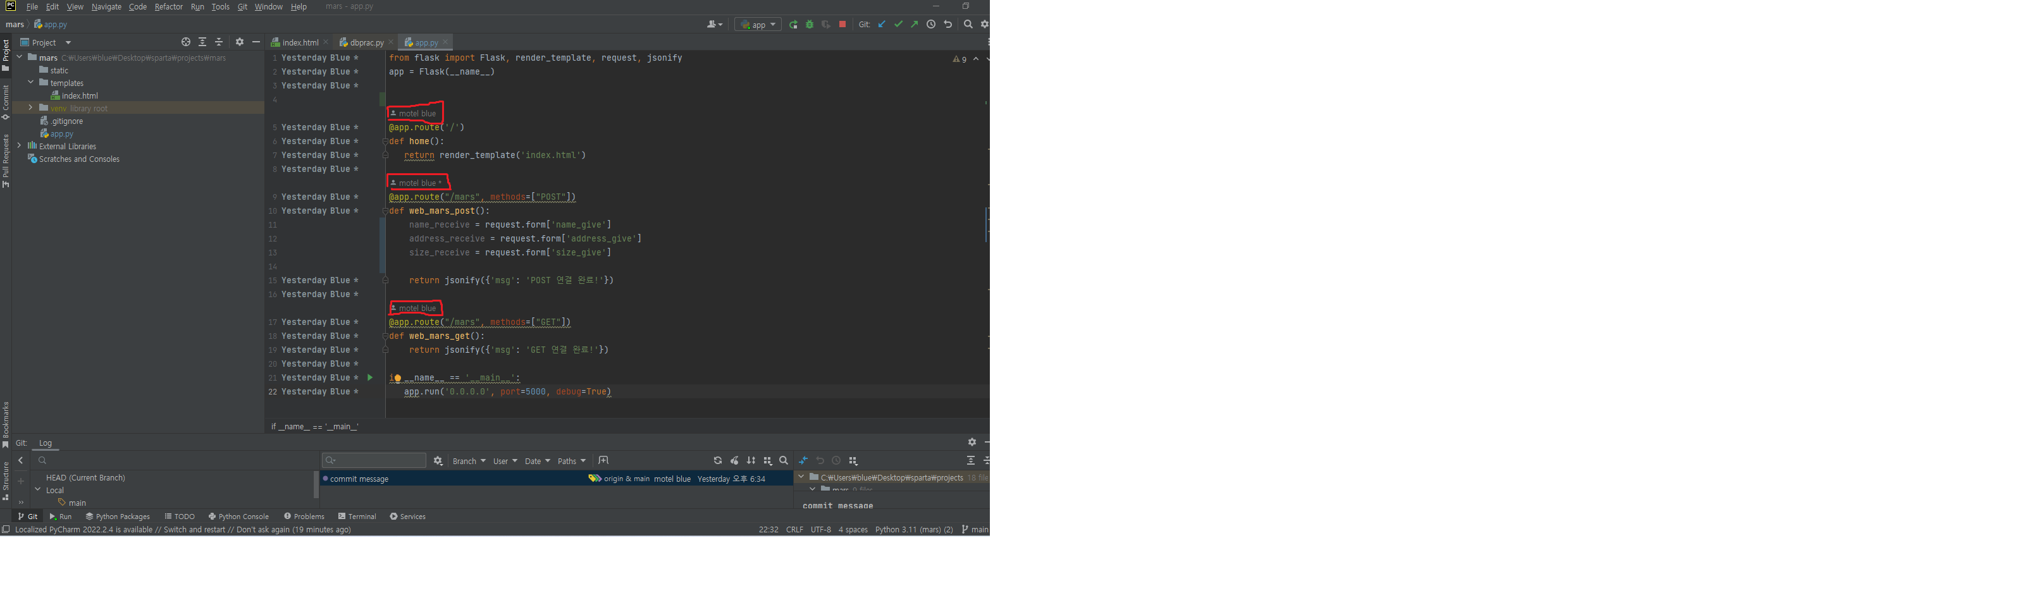Go to previous highlighted error arrow

976,59
